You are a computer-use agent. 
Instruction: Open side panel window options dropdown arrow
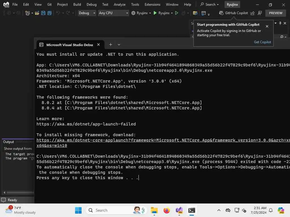point(276,23)
